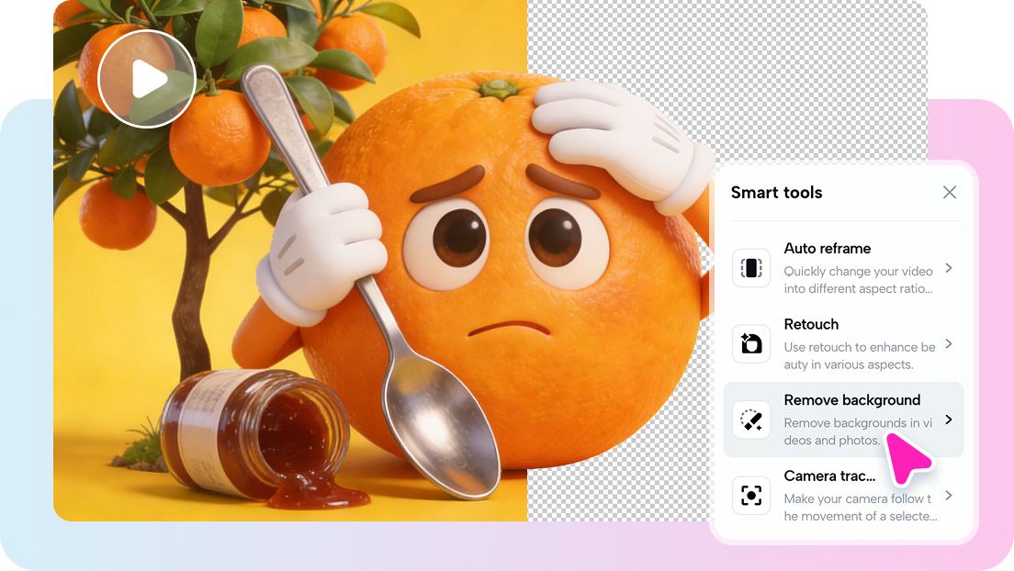
Task: Expand the Camera tracking chevron
Action: pyautogui.click(x=949, y=496)
